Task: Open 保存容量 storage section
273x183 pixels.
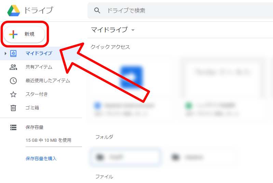Action: tap(35, 127)
